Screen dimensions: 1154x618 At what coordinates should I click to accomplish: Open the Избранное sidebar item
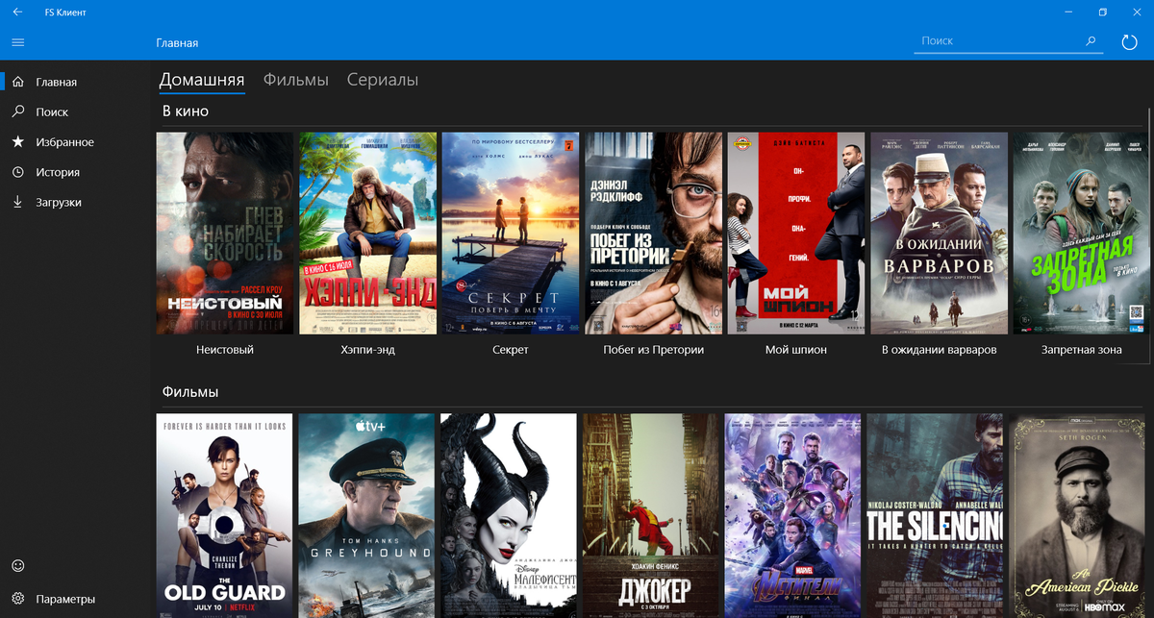point(75,142)
